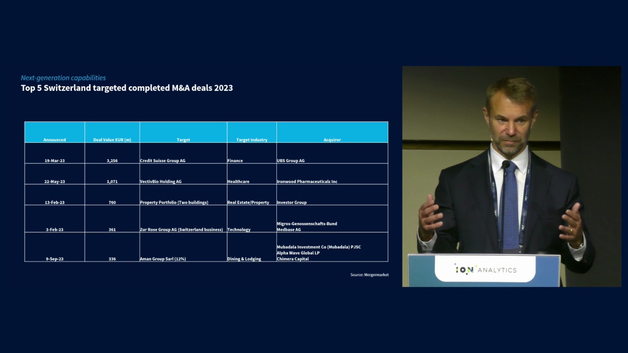Click the ION Analytics logo on the podium
628x353 pixels.
[485, 269]
